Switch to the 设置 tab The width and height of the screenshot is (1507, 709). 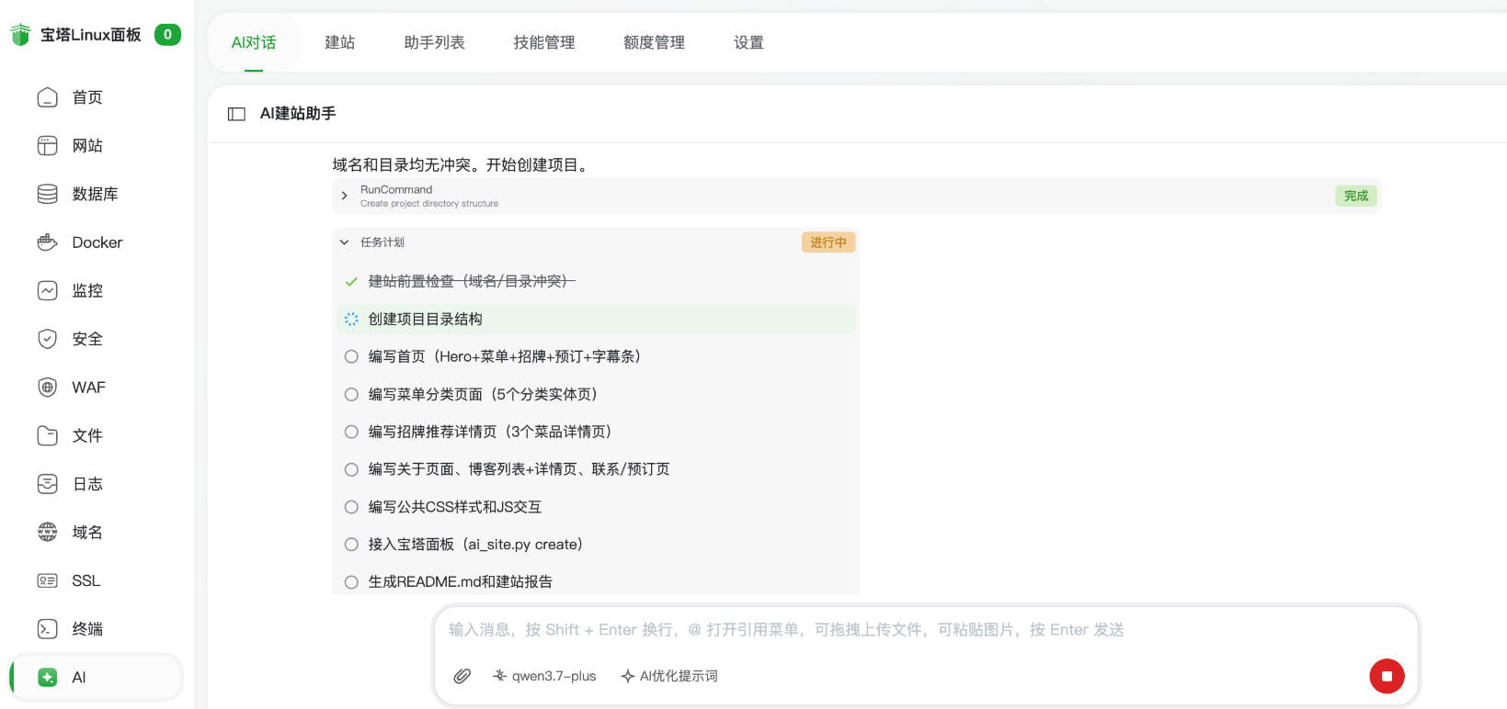coord(748,42)
